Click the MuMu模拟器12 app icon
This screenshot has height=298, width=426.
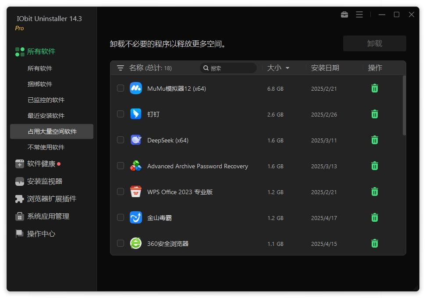[x=135, y=88]
